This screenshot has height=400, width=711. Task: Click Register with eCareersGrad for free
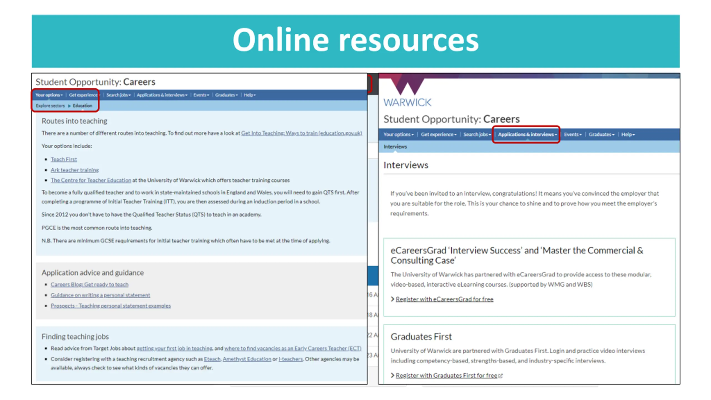click(444, 299)
